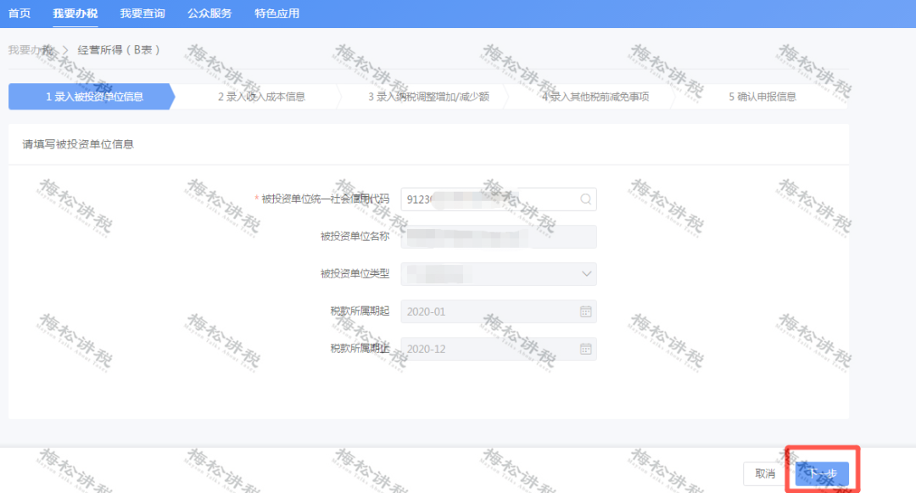The height and width of the screenshot is (493, 916).
Task: Open calendar icon for 税款所属期起
Action: point(584,311)
